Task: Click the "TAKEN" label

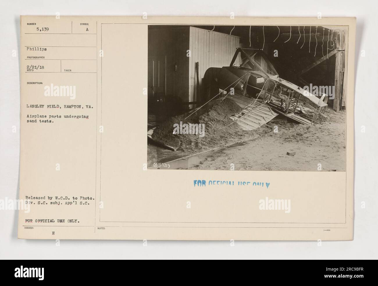Action: (67, 70)
